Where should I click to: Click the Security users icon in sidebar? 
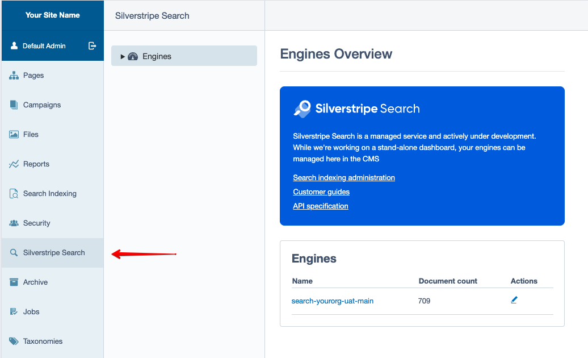pos(14,223)
